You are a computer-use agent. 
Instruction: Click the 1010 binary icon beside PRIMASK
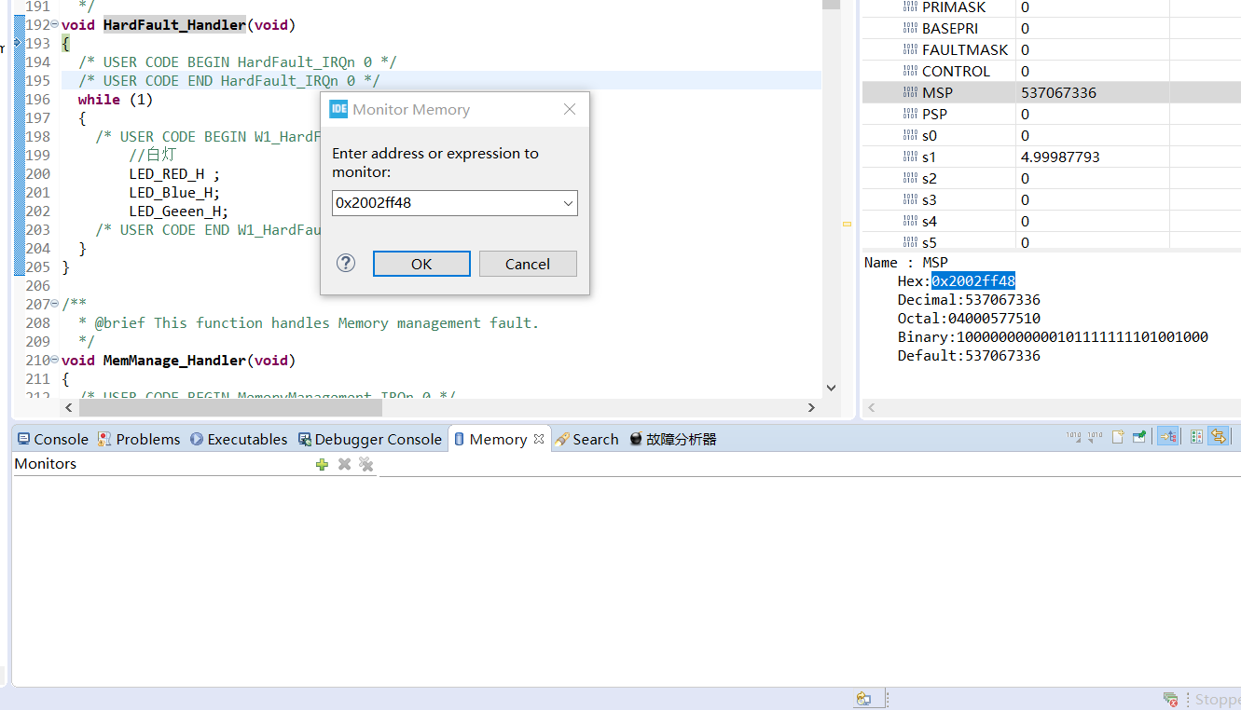(911, 7)
